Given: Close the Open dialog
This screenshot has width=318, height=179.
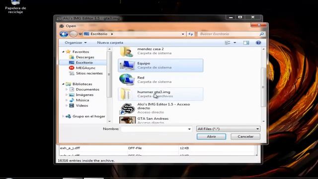Looking at the screenshot, I should pos(258,25).
